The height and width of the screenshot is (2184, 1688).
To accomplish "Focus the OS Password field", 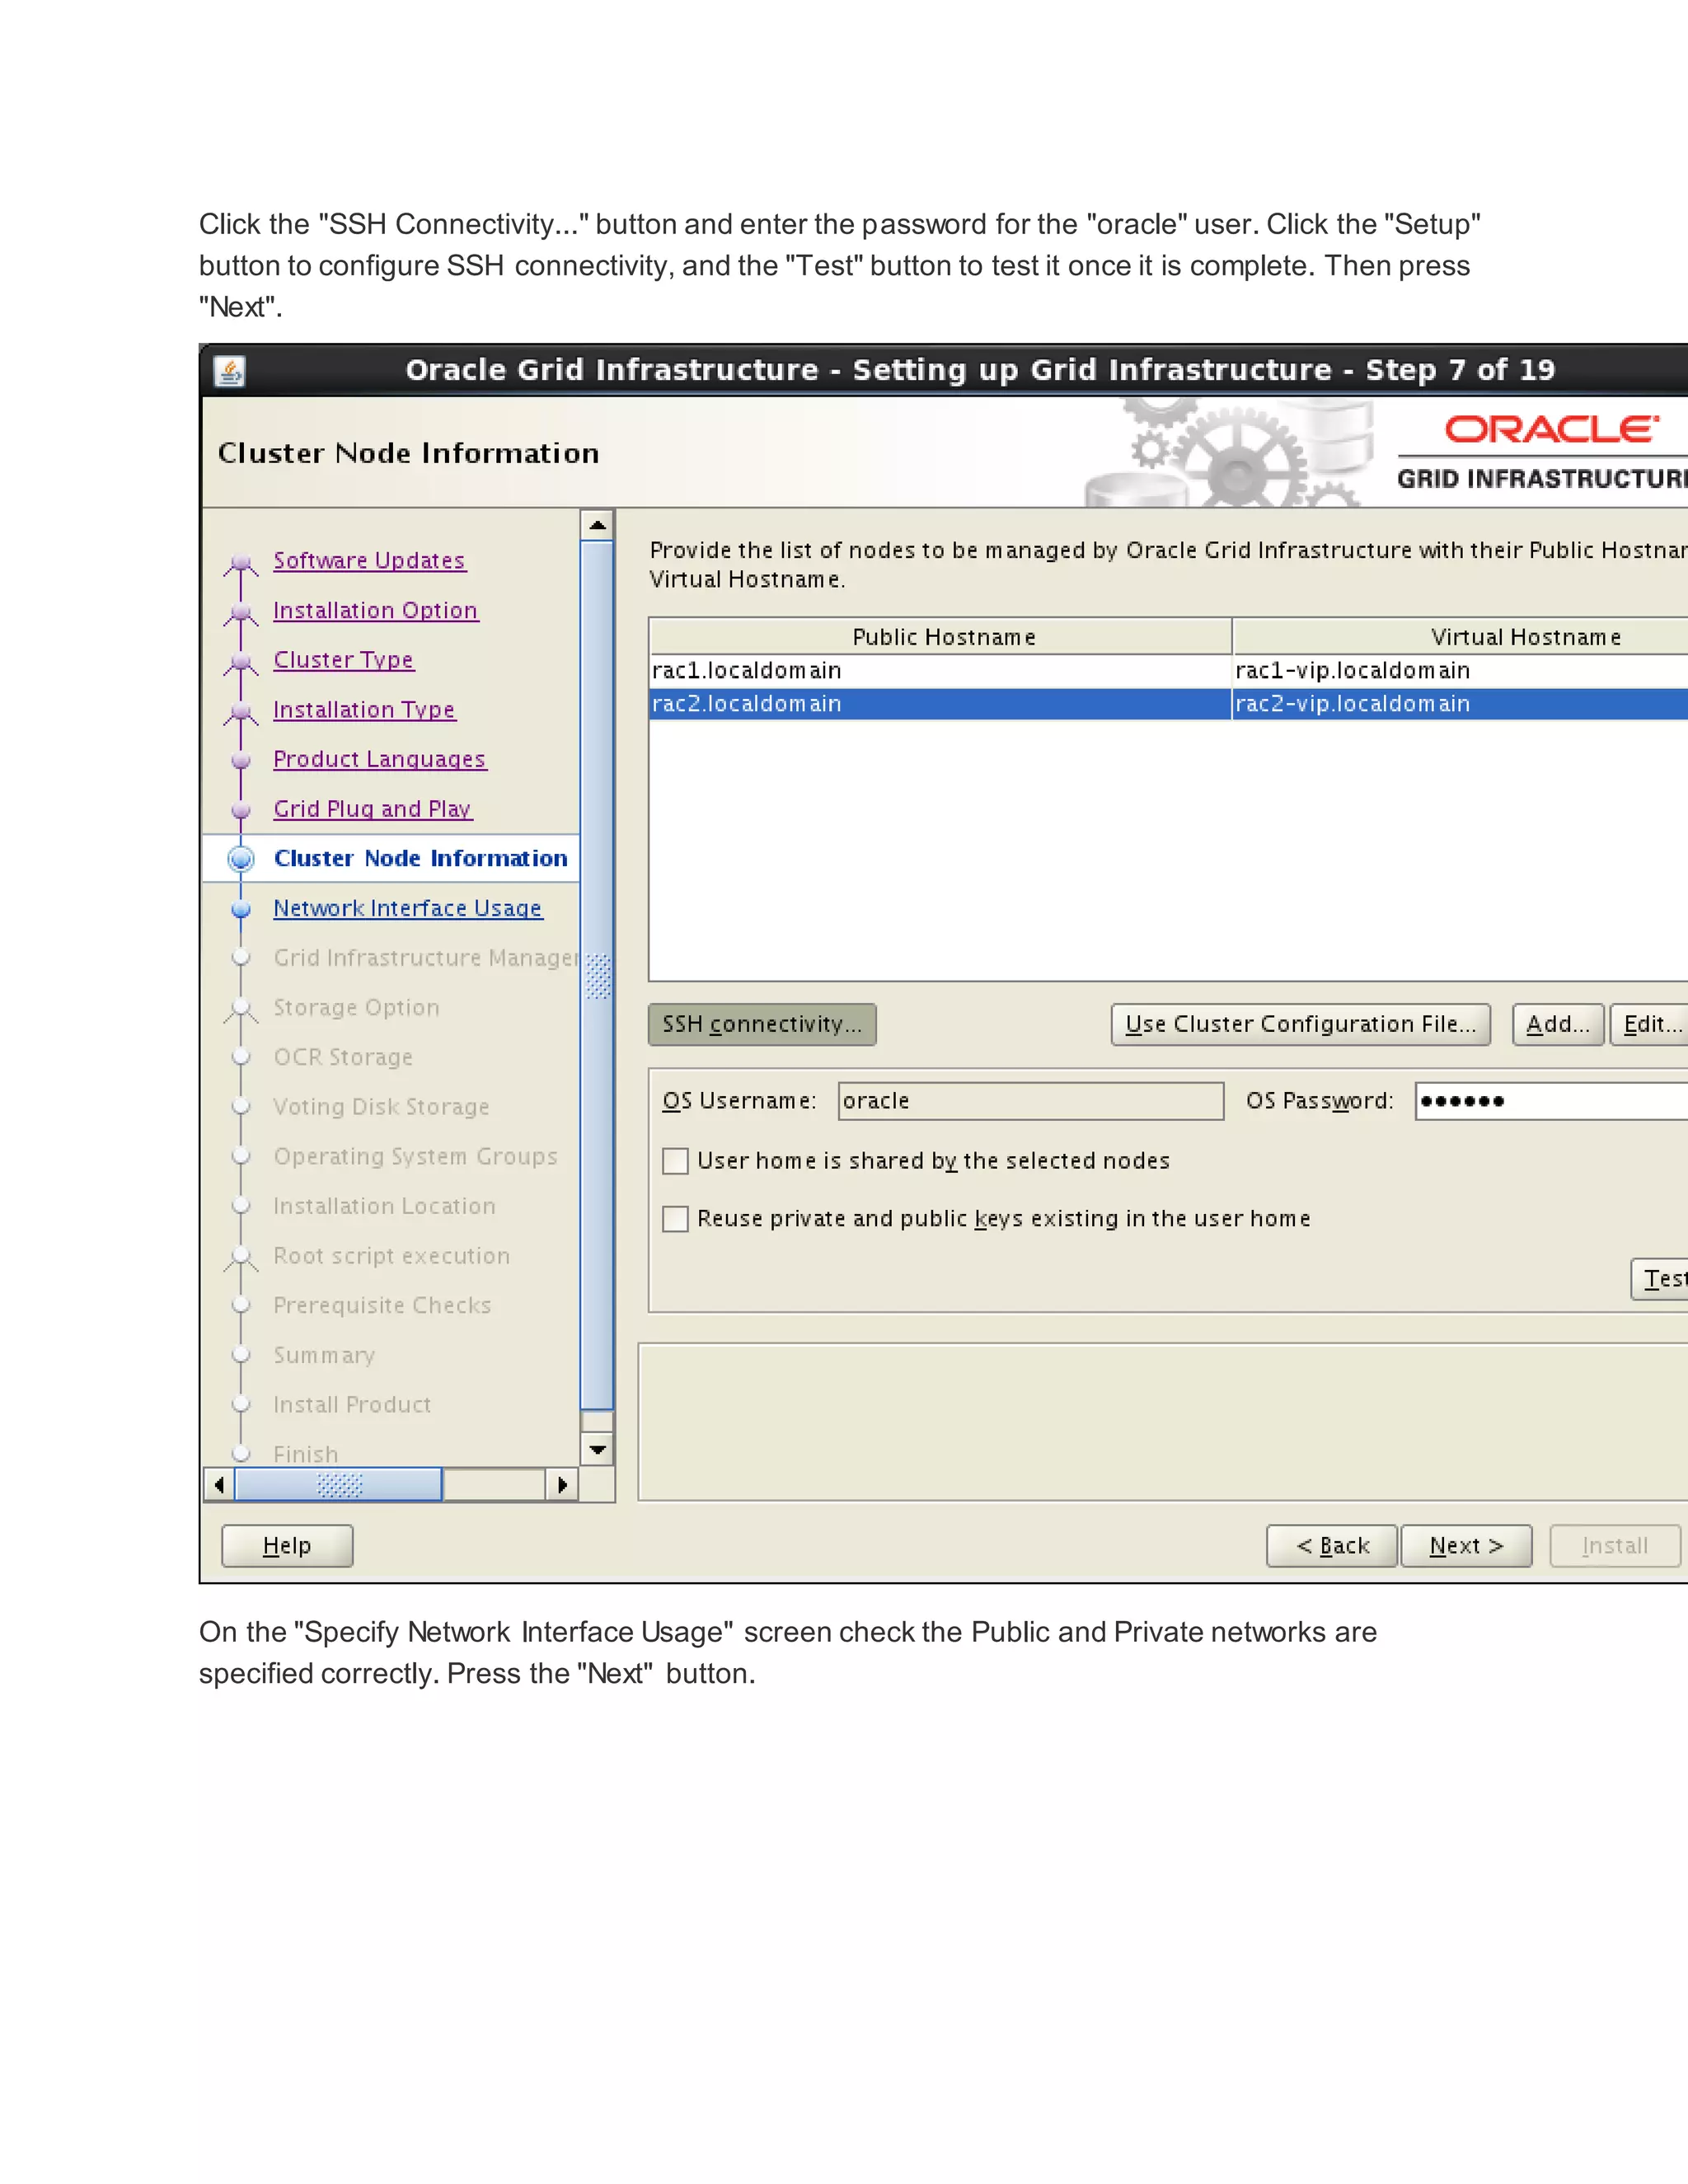I will click(1551, 1101).
